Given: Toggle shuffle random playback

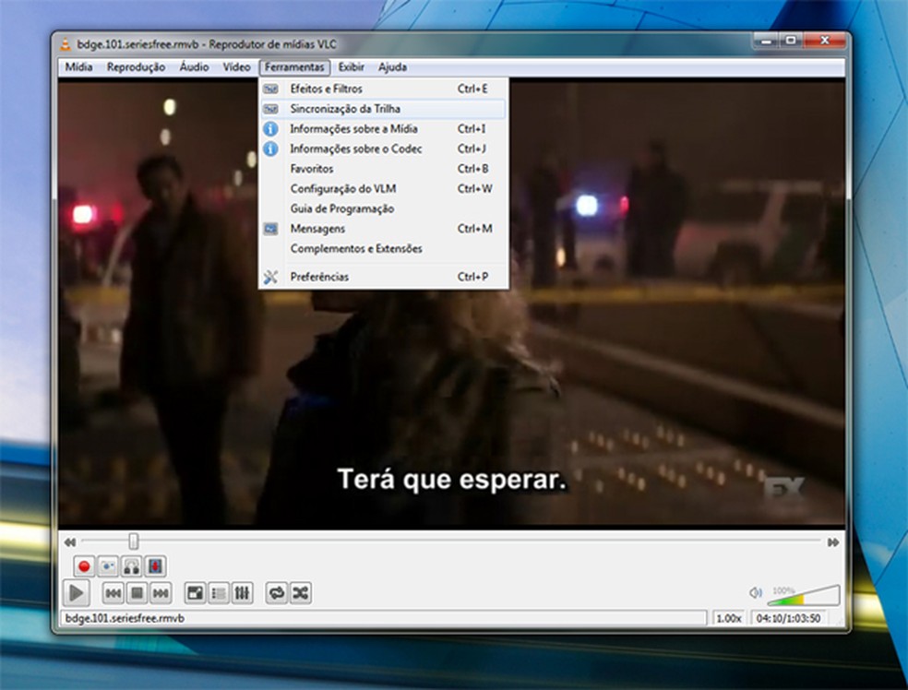Looking at the screenshot, I should (x=301, y=593).
